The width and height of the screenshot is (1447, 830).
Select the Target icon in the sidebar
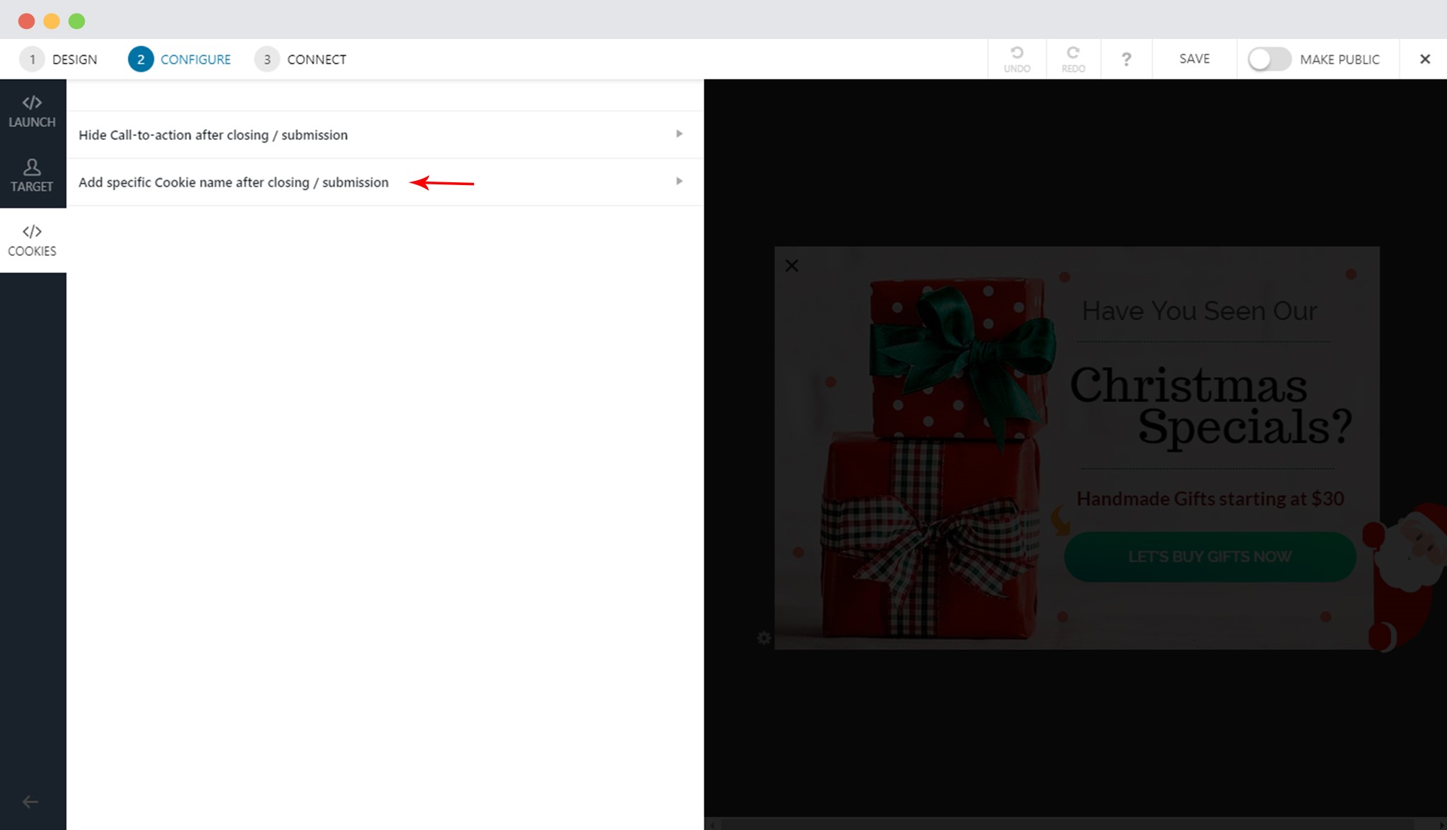(32, 175)
